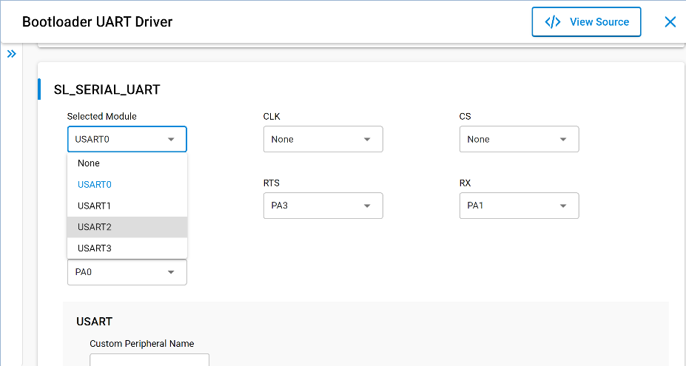The width and height of the screenshot is (686, 366).
Task: Click the arrow on the RX dropdown
Action: 563,206
